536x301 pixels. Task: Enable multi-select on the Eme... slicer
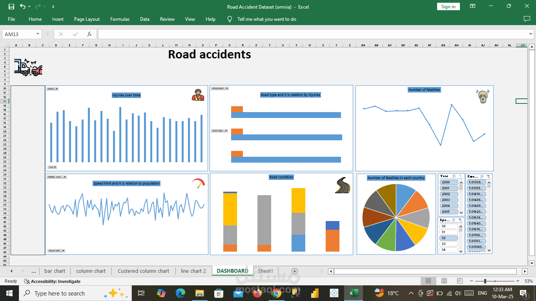coord(482,176)
